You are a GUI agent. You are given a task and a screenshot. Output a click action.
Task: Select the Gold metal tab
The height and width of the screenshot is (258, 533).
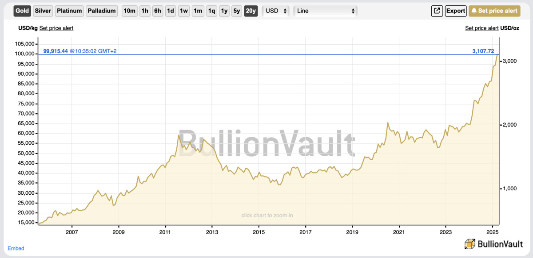point(22,11)
